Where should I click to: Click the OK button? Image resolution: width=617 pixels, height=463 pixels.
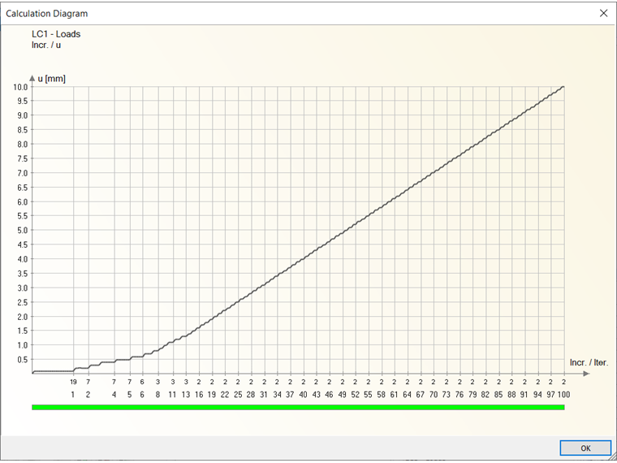585,448
